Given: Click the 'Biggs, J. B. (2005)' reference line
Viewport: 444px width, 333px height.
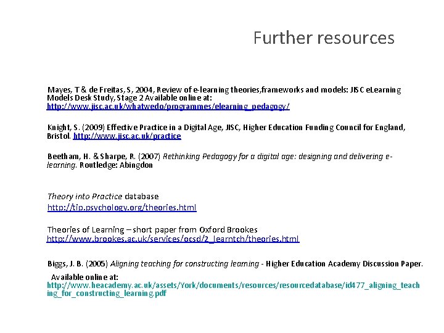Looking at the screenshot, I should click(235, 264).
